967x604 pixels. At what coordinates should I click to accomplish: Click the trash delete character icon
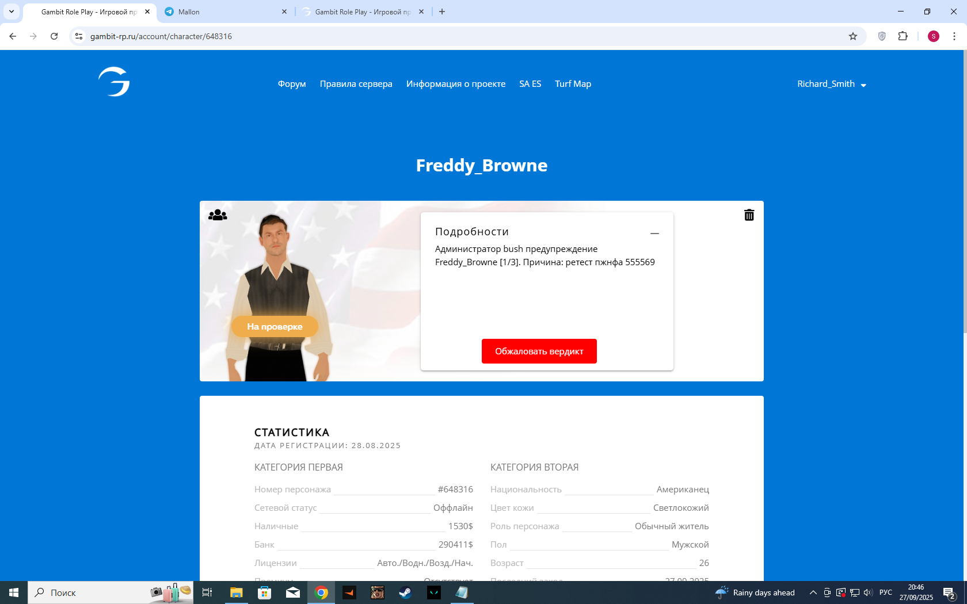click(x=749, y=215)
